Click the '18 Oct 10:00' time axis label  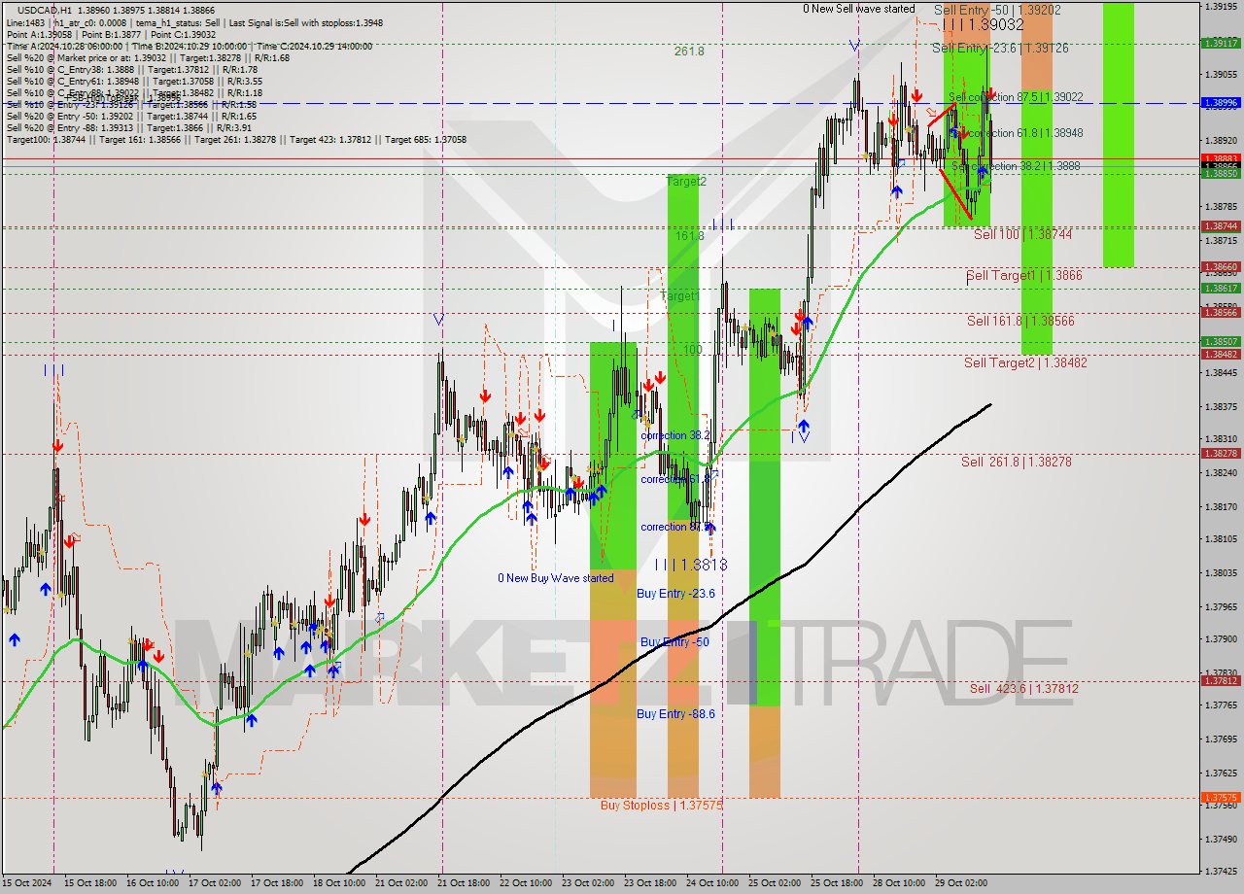[x=339, y=883]
